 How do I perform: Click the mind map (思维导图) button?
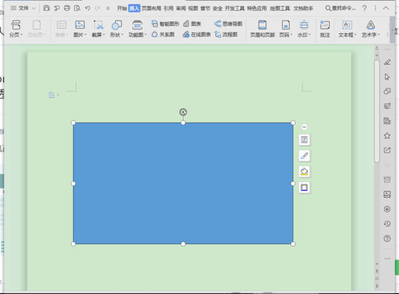tap(227, 23)
